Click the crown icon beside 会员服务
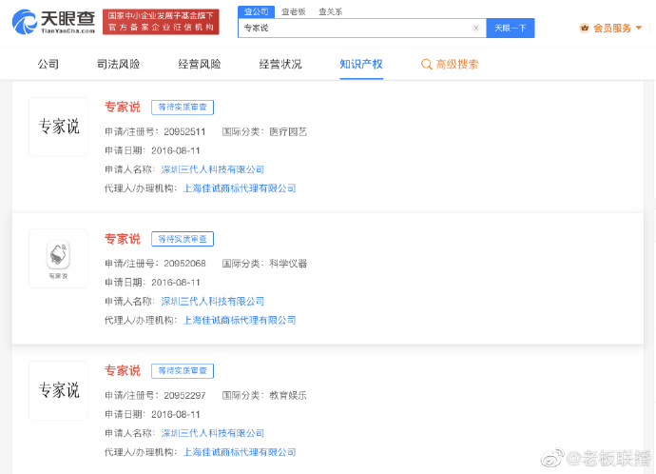This screenshot has width=656, height=474. pos(584,28)
